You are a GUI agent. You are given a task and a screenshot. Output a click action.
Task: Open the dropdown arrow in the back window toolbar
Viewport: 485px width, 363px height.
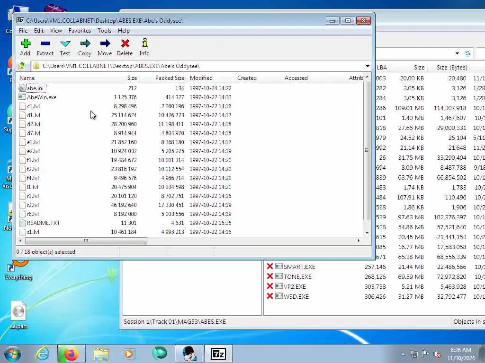click(x=457, y=53)
